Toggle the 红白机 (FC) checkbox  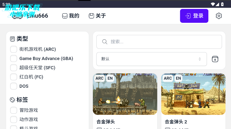click(x=14, y=77)
